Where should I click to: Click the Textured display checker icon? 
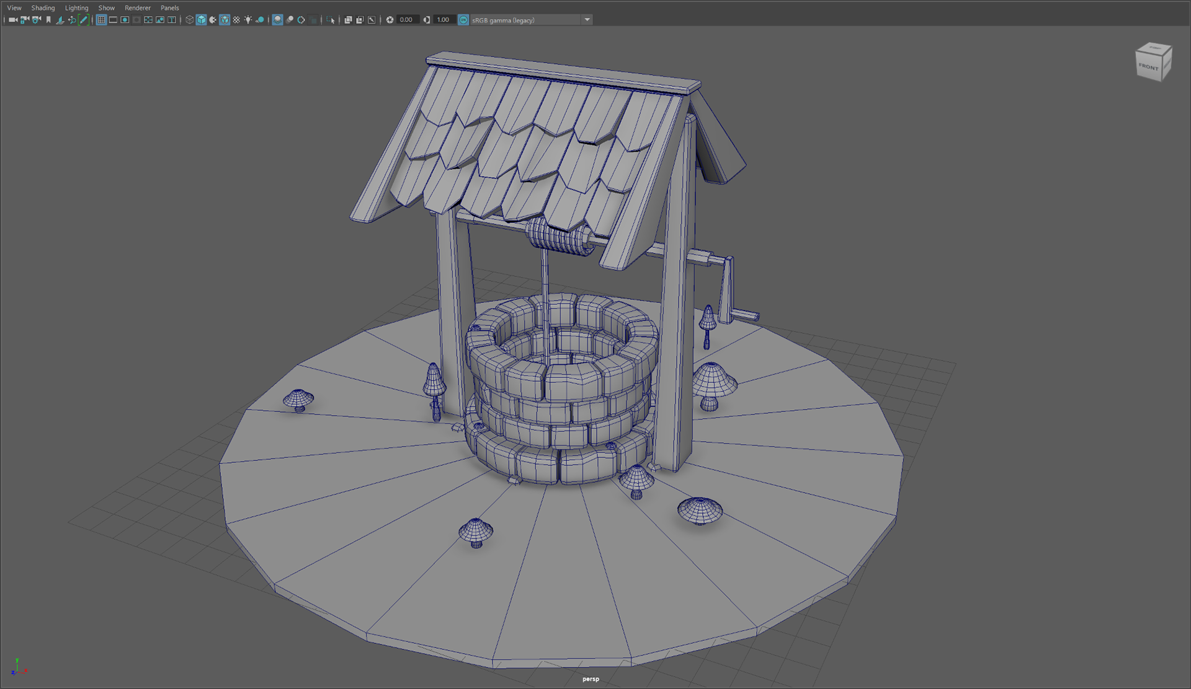[236, 20]
